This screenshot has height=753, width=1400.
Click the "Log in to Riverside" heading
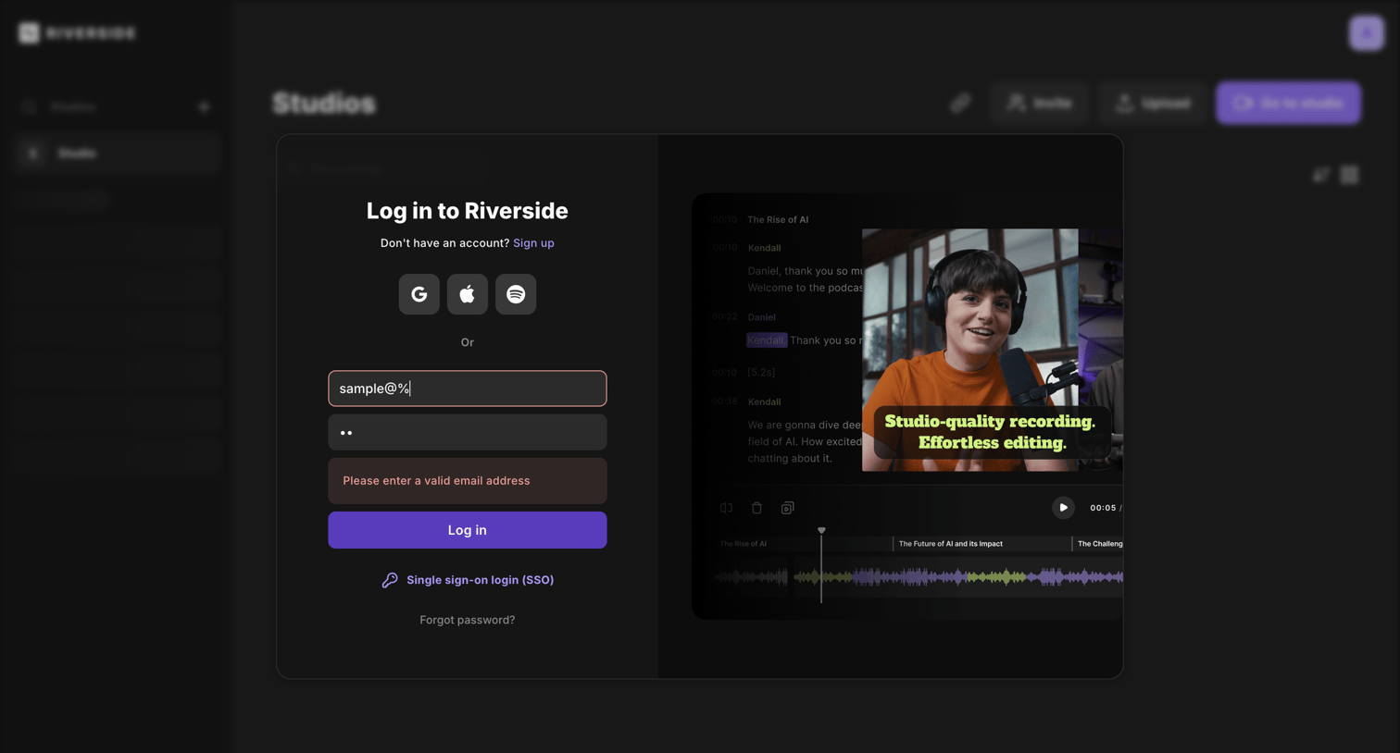[x=468, y=211]
